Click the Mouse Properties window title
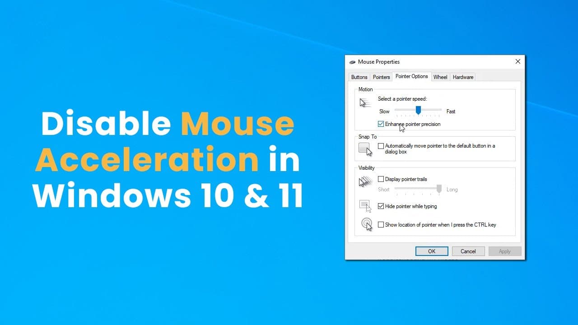Image resolution: width=578 pixels, height=325 pixels. 379,62
